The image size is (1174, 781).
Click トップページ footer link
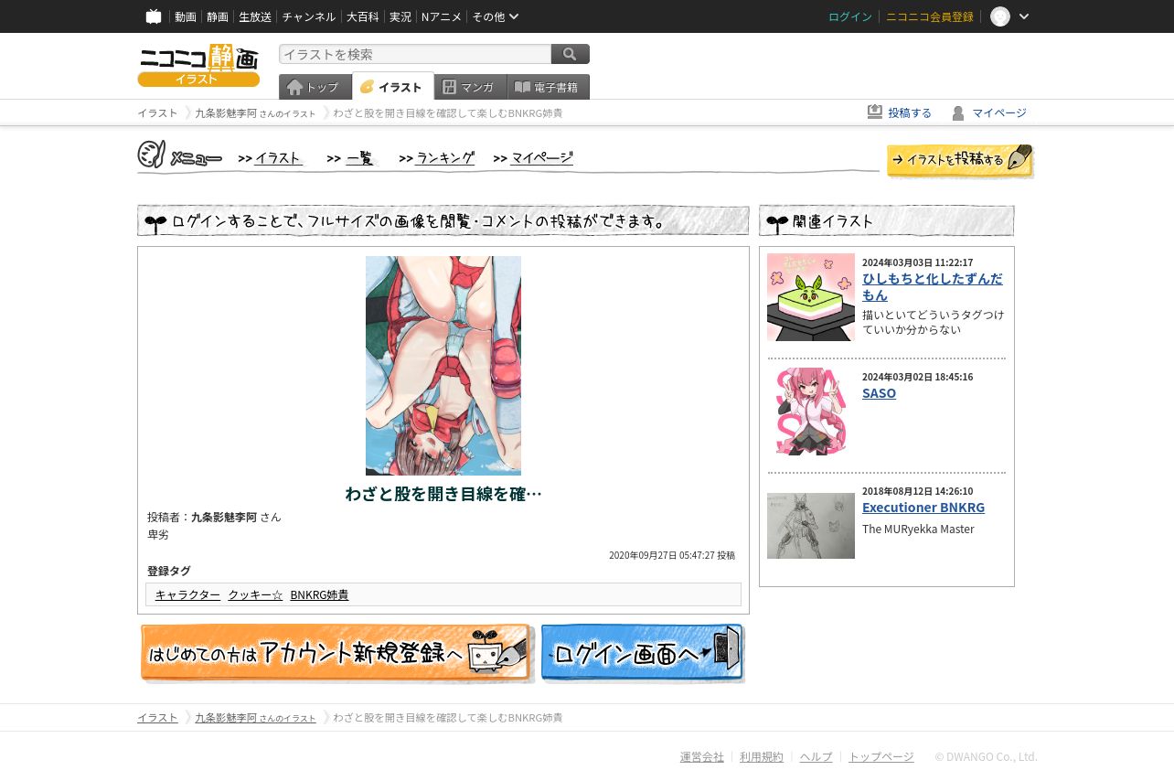click(x=881, y=757)
